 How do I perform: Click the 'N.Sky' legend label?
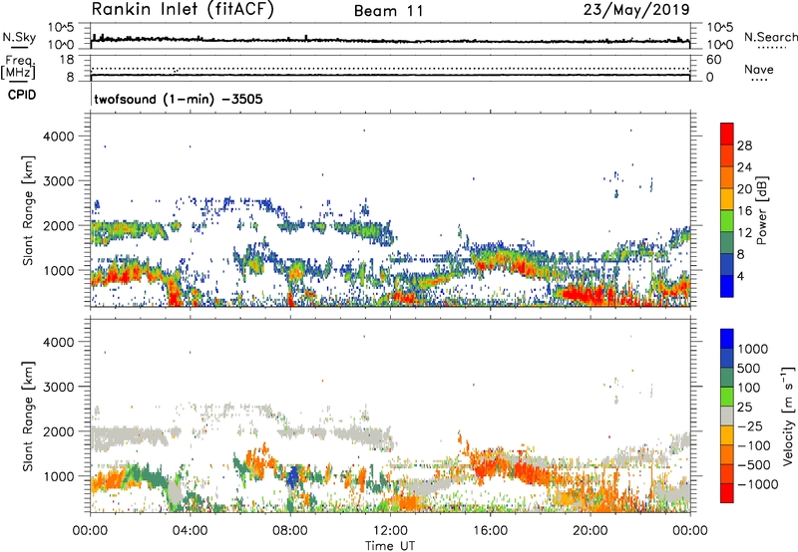(19, 37)
